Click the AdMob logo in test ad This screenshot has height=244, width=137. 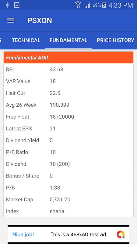click(121, 234)
